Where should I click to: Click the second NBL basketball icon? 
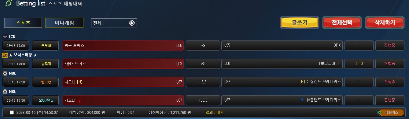[5, 92]
